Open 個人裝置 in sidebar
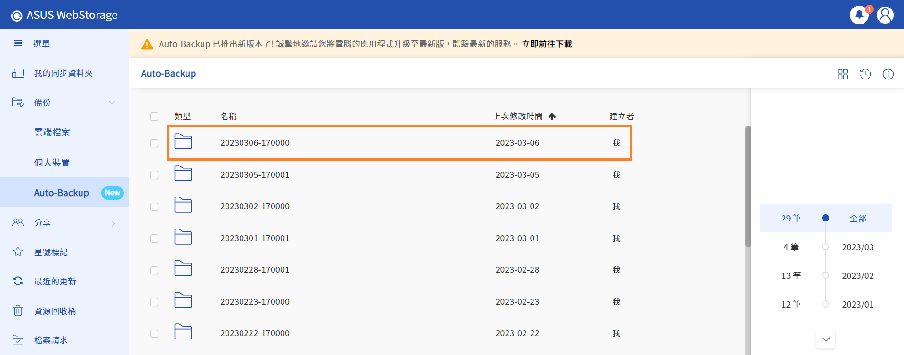Image resolution: width=904 pixels, height=355 pixels. 52,163
